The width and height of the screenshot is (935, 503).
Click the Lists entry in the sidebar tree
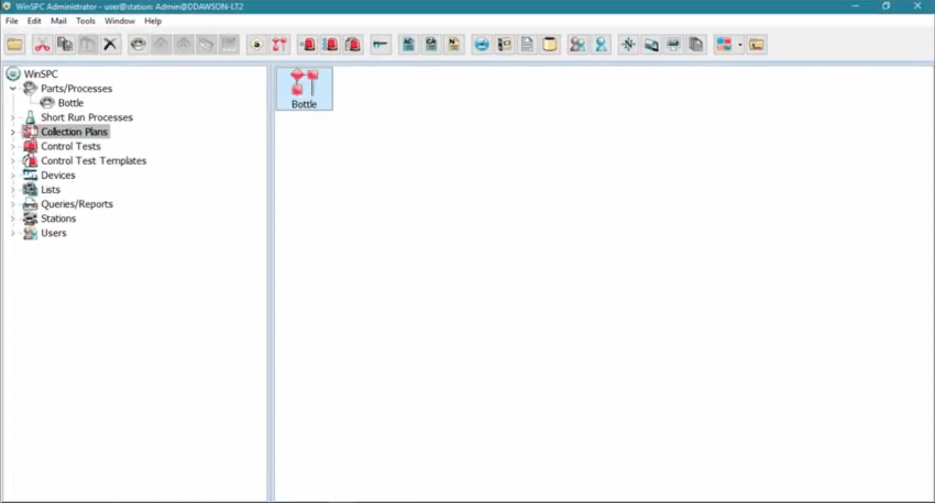[50, 189]
